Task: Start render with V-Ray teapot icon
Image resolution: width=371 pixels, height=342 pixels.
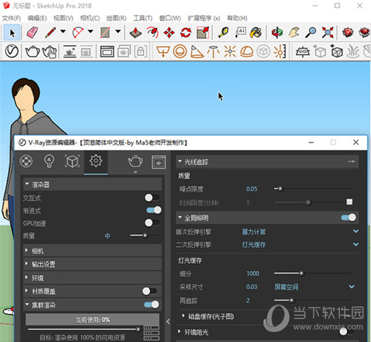Action: pyautogui.click(x=32, y=51)
